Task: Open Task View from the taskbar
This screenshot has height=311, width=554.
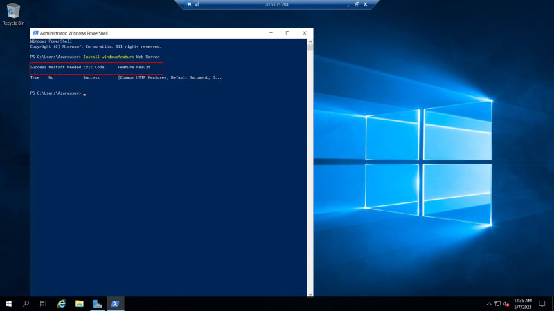Action: 43,303
